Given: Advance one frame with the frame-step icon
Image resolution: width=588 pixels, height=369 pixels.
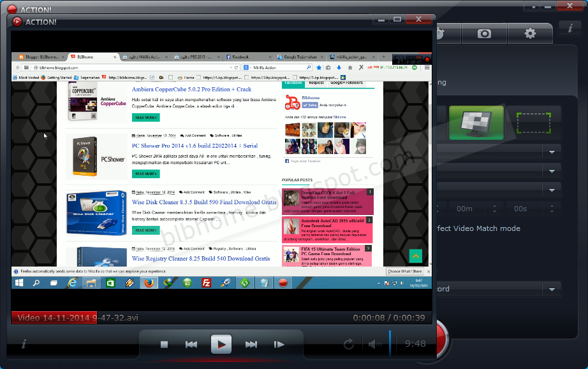Looking at the screenshot, I should click(x=279, y=344).
